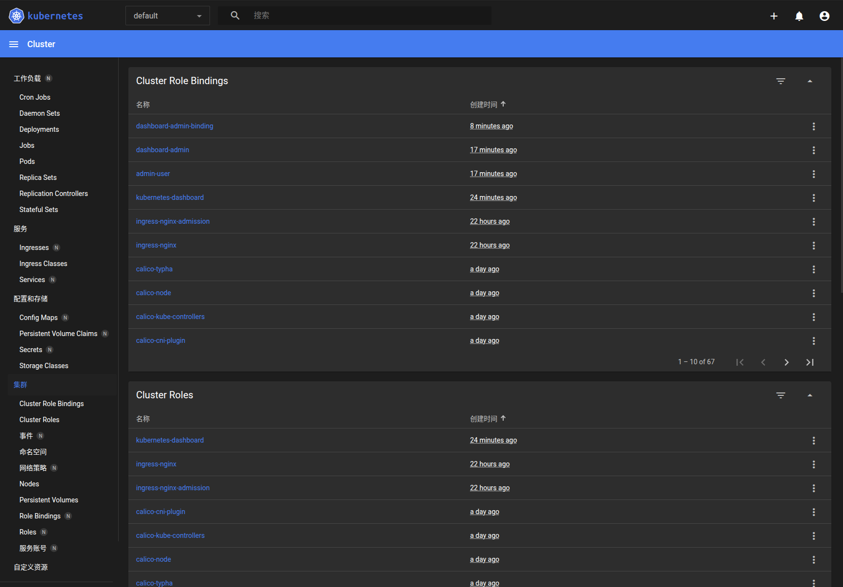Open actions menu for dashboard-admin-binding
The height and width of the screenshot is (587, 843).
814,126
